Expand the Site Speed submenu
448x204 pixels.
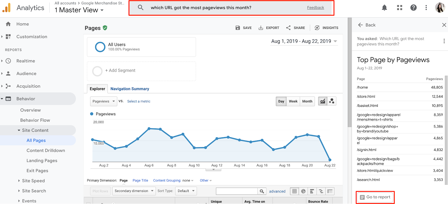click(19, 181)
